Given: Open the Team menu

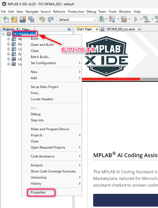Looking at the screenshot, I should tap(102, 12).
